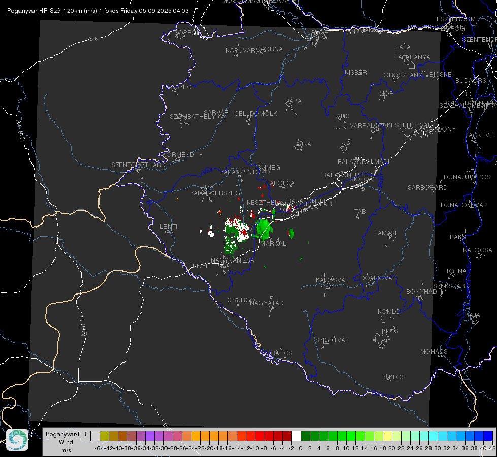Choose the cyan swatch between 28 and 30
This screenshot has width=497, height=457.
pos(434,436)
